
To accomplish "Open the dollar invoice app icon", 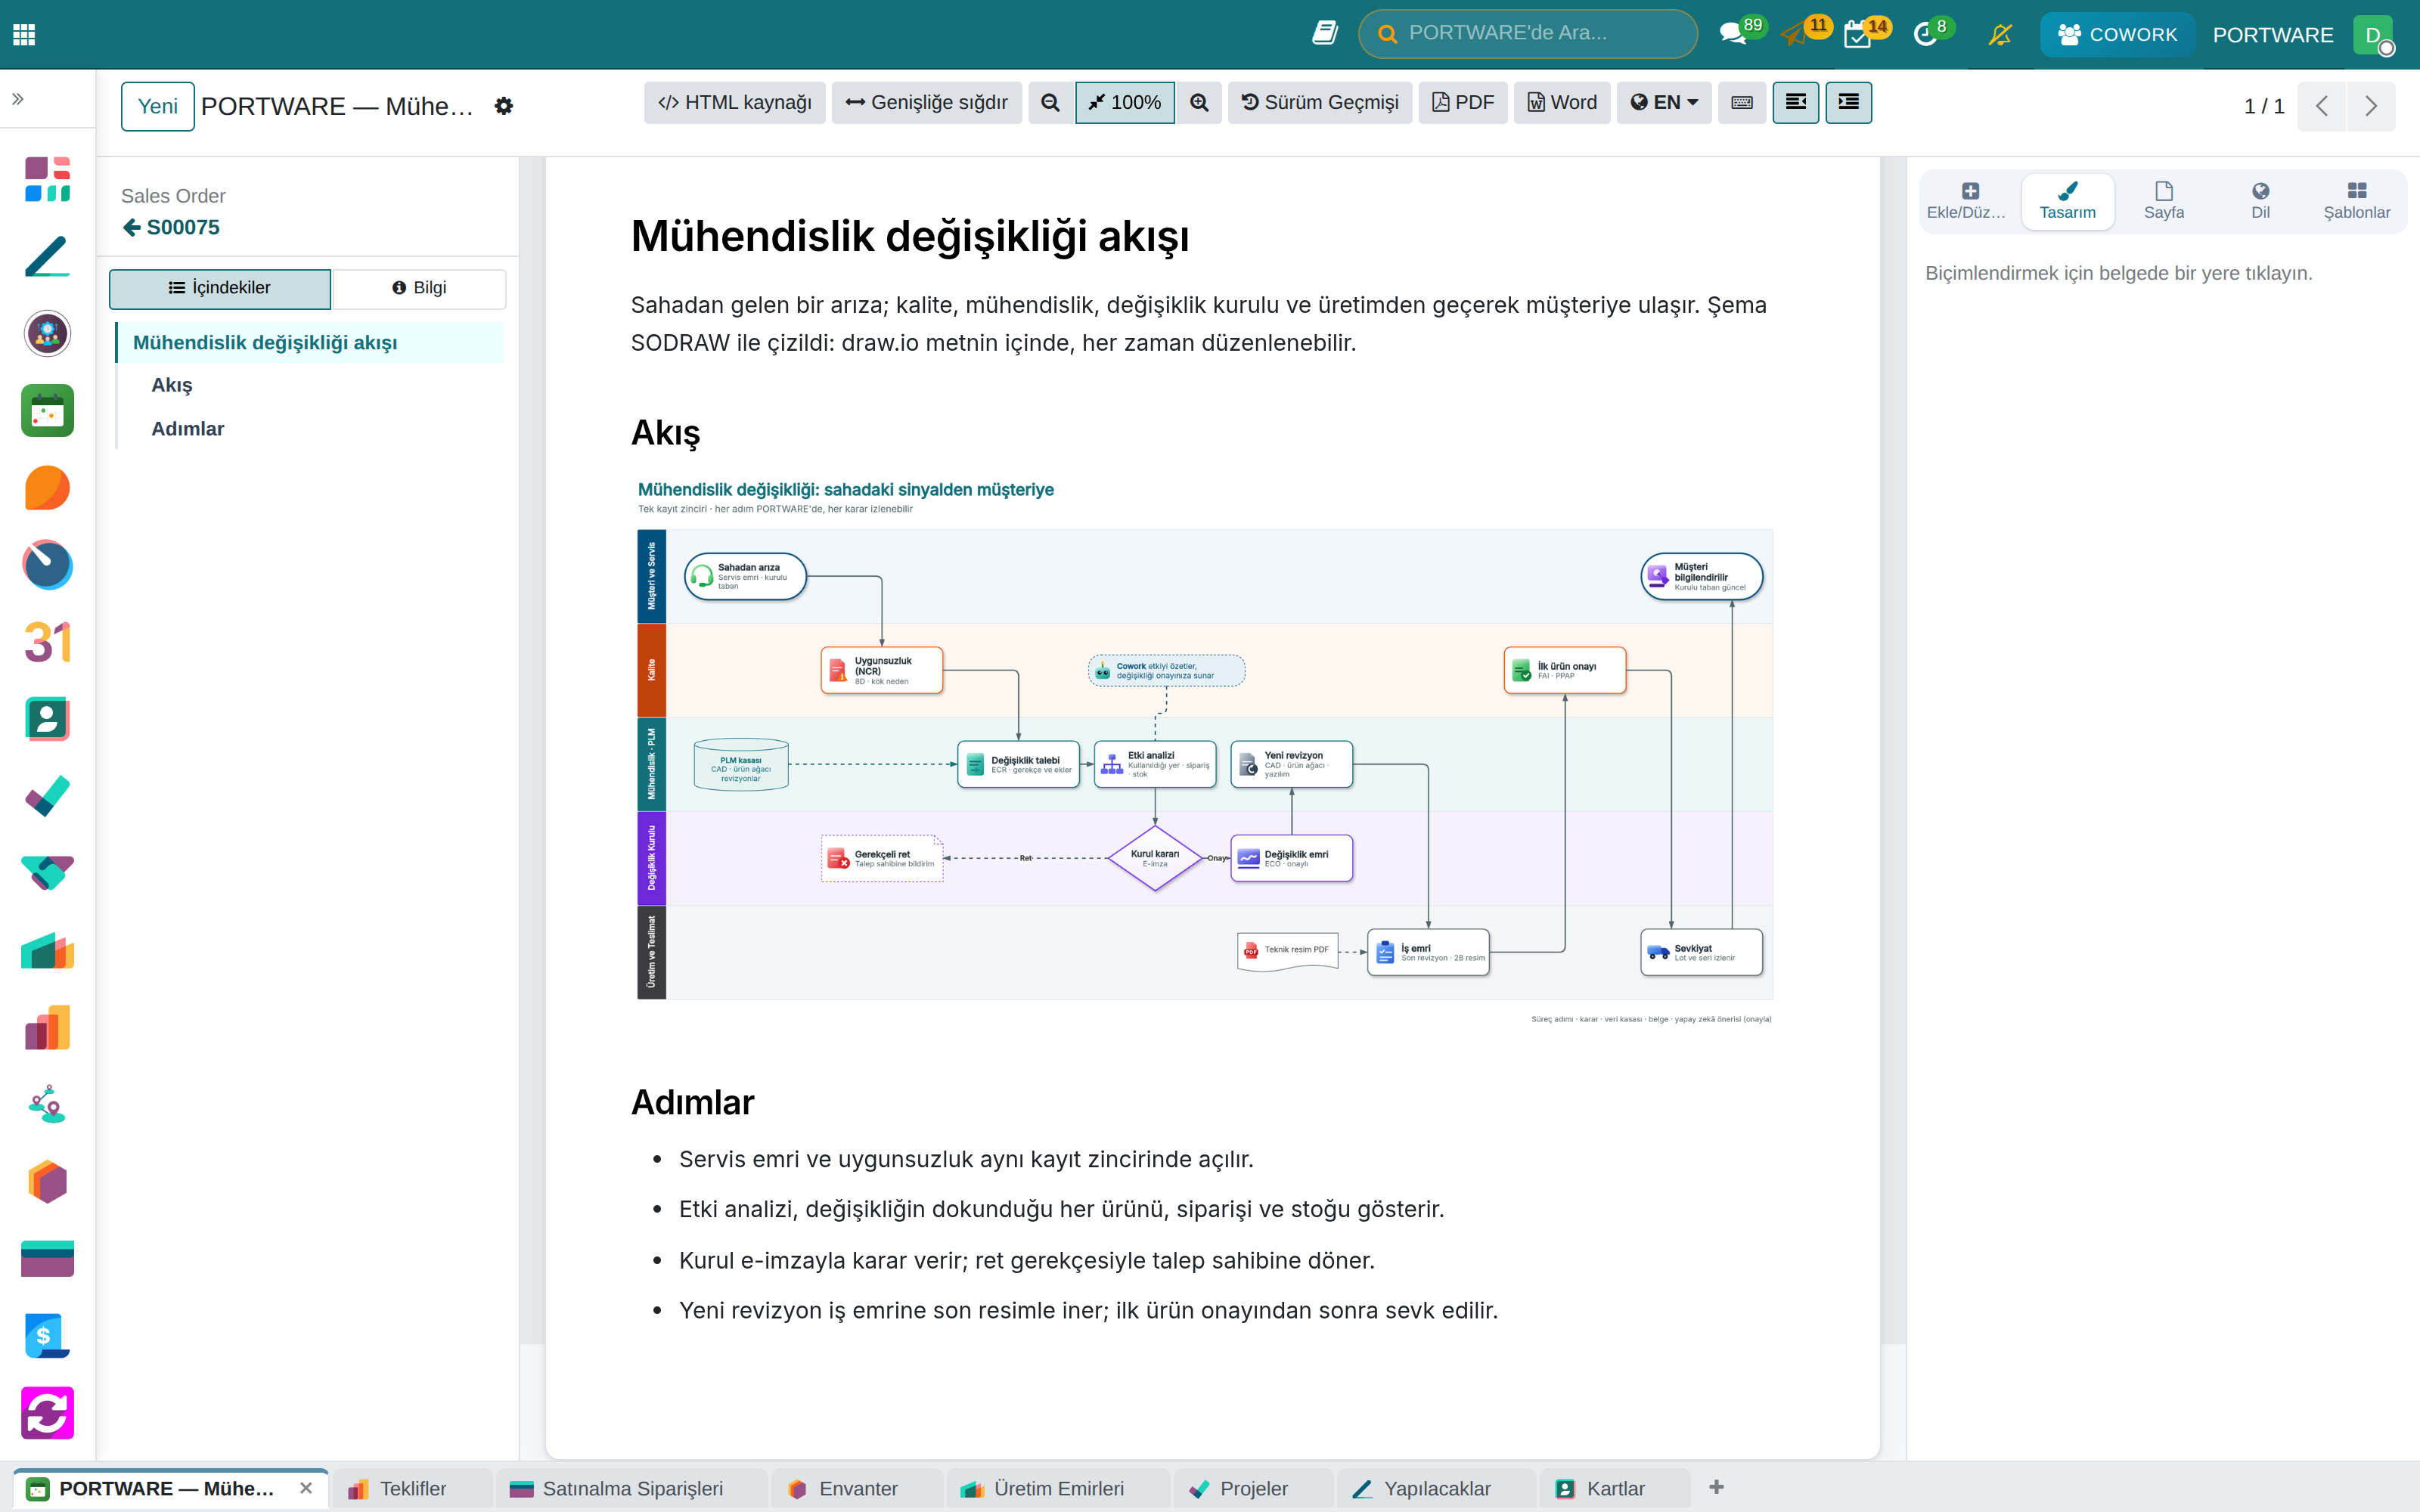I will (47, 1336).
